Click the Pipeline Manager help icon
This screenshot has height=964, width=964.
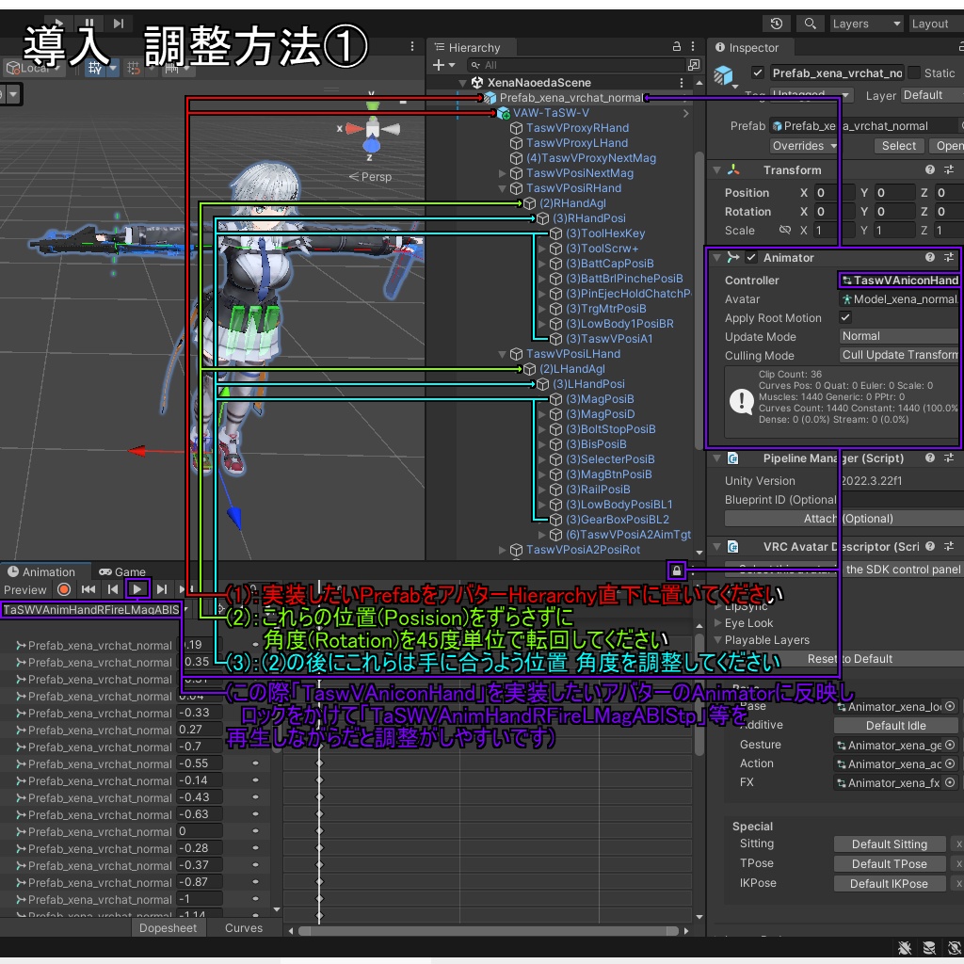pyautogui.click(x=929, y=458)
